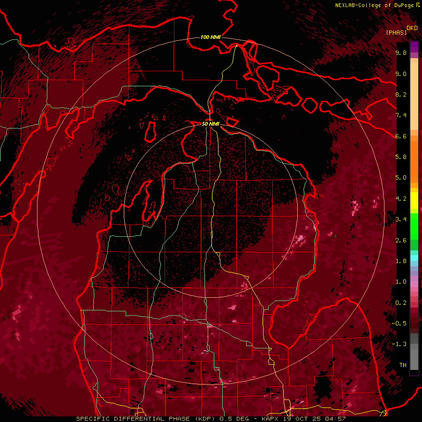Click the bottom caption SPECIFIC DIFFERENTIAL PHASE (KDP)

147,419
